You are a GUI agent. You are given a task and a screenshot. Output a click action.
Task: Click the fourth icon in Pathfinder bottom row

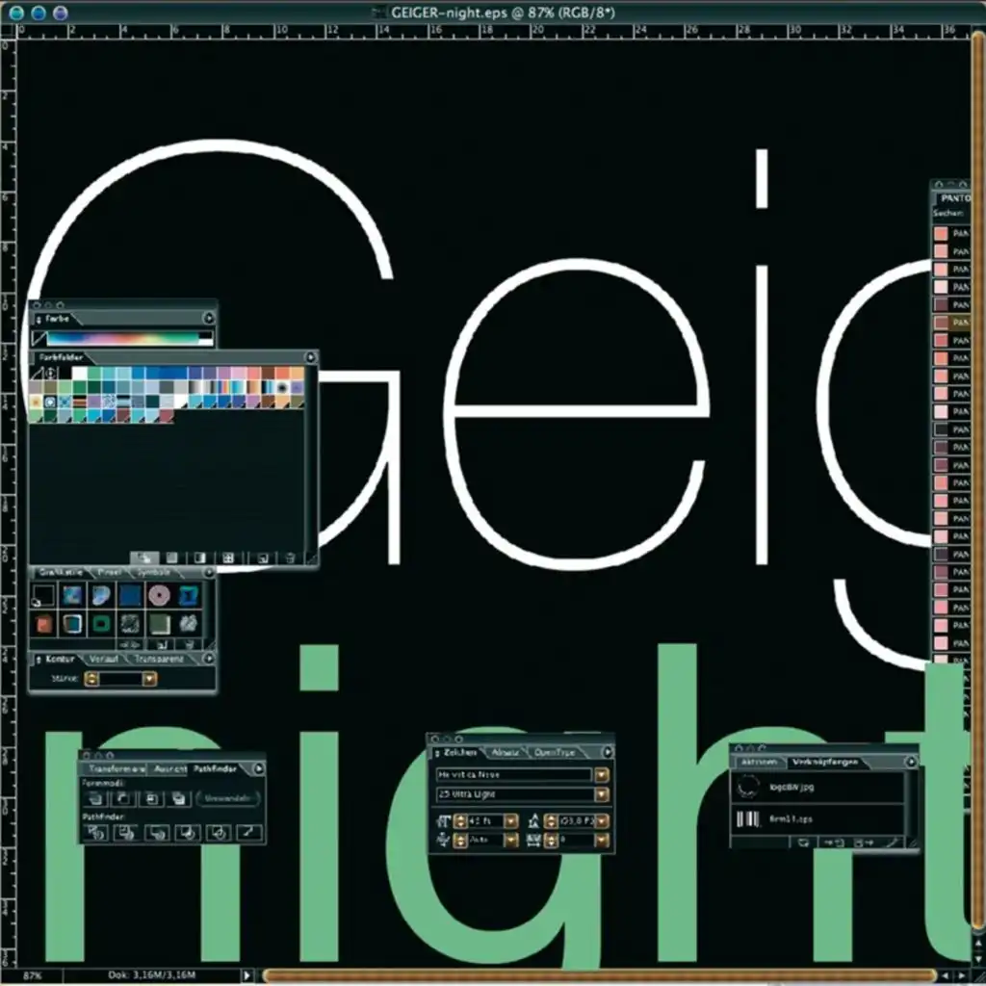tap(188, 833)
